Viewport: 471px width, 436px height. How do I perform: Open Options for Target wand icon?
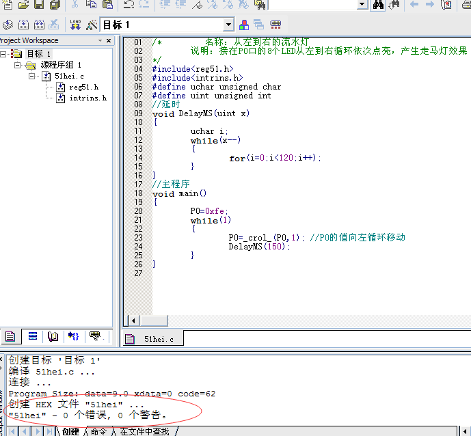(92, 25)
